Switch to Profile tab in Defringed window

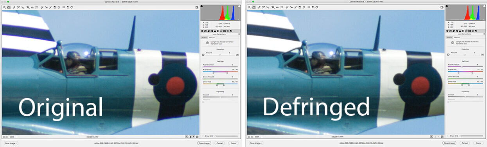449,38
